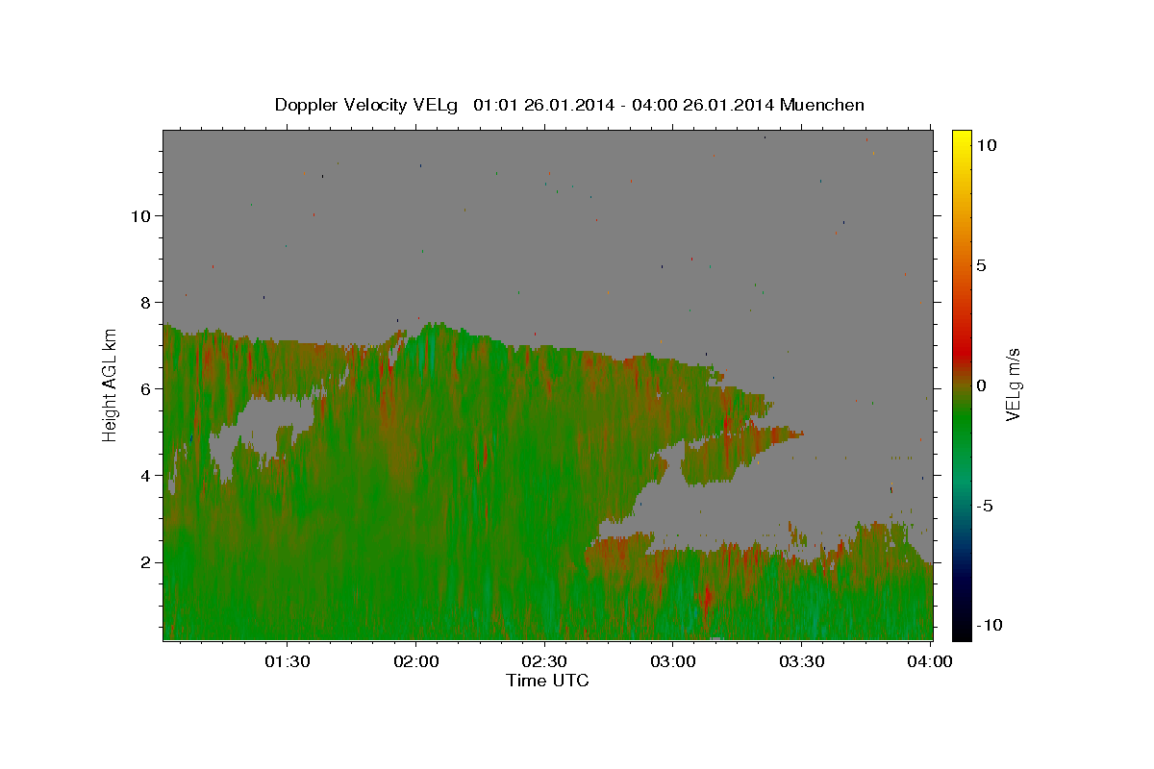Image resolution: width=1154 pixels, height=769 pixels.
Task: Click the end time '04:00 26.01.2014' in title
Action: [701, 105]
